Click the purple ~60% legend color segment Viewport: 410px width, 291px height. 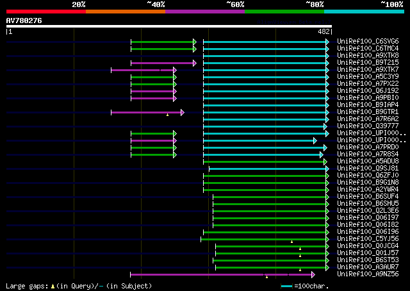(205, 12)
